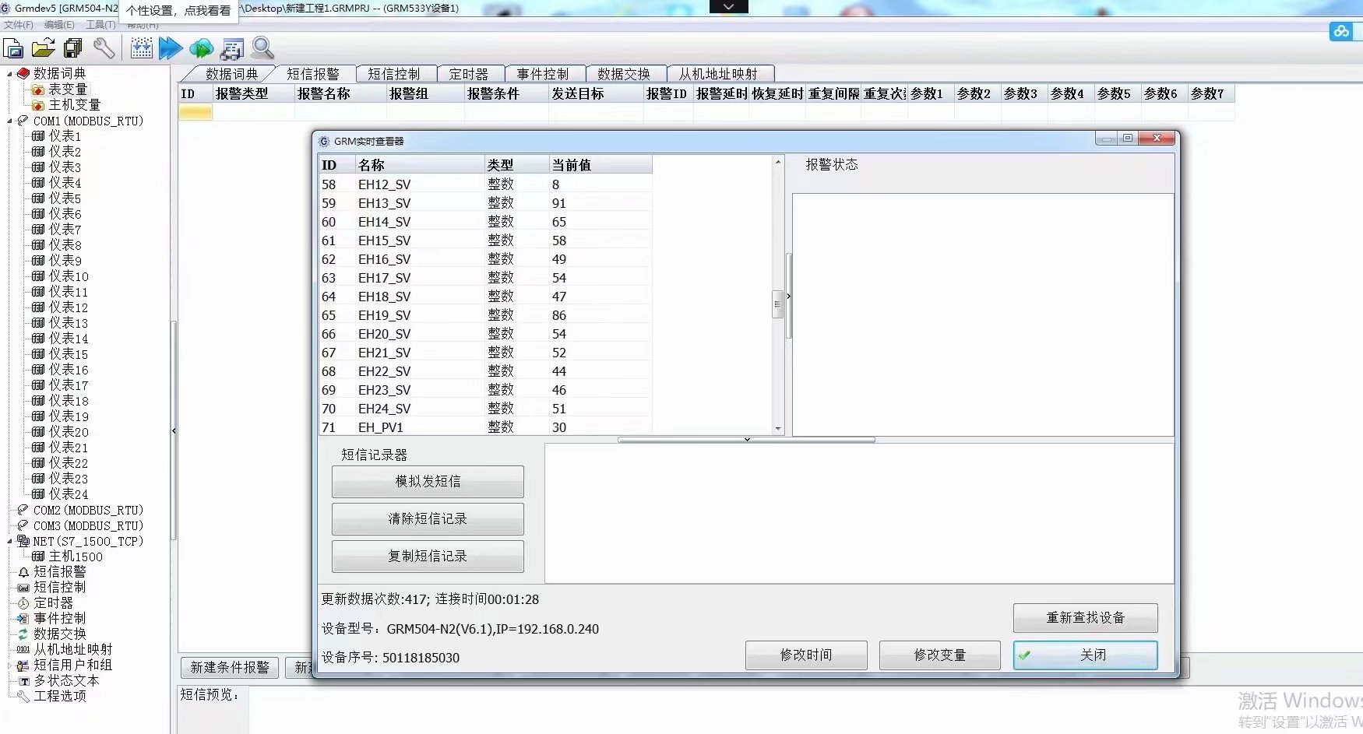The width and height of the screenshot is (1363, 734).
Task: Click the open folder toolbar icon
Action: pos(43,48)
